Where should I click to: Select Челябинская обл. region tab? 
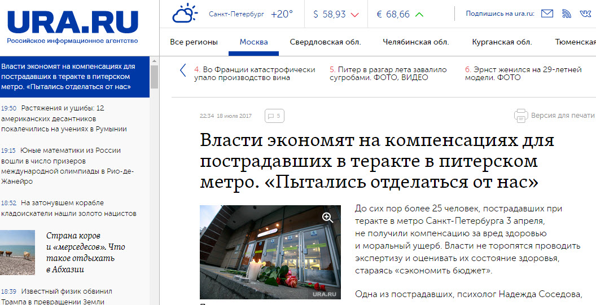pos(415,42)
